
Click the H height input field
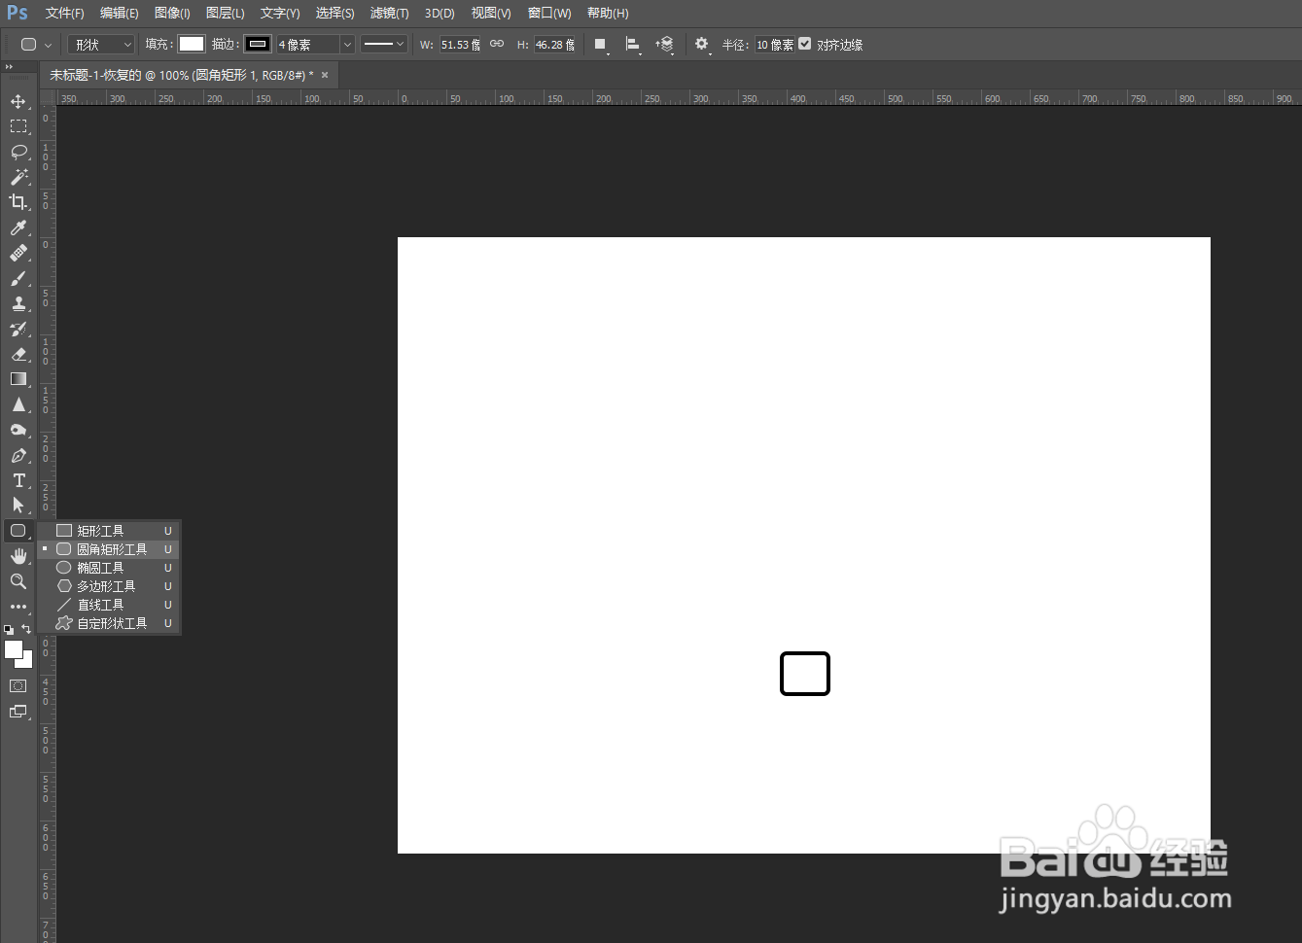pos(555,45)
